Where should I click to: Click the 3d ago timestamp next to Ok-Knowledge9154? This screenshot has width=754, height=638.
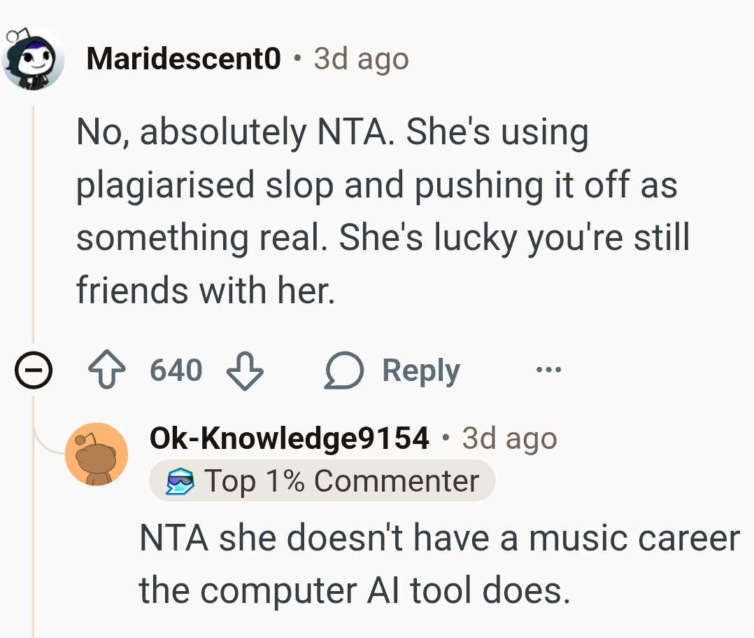click(509, 438)
